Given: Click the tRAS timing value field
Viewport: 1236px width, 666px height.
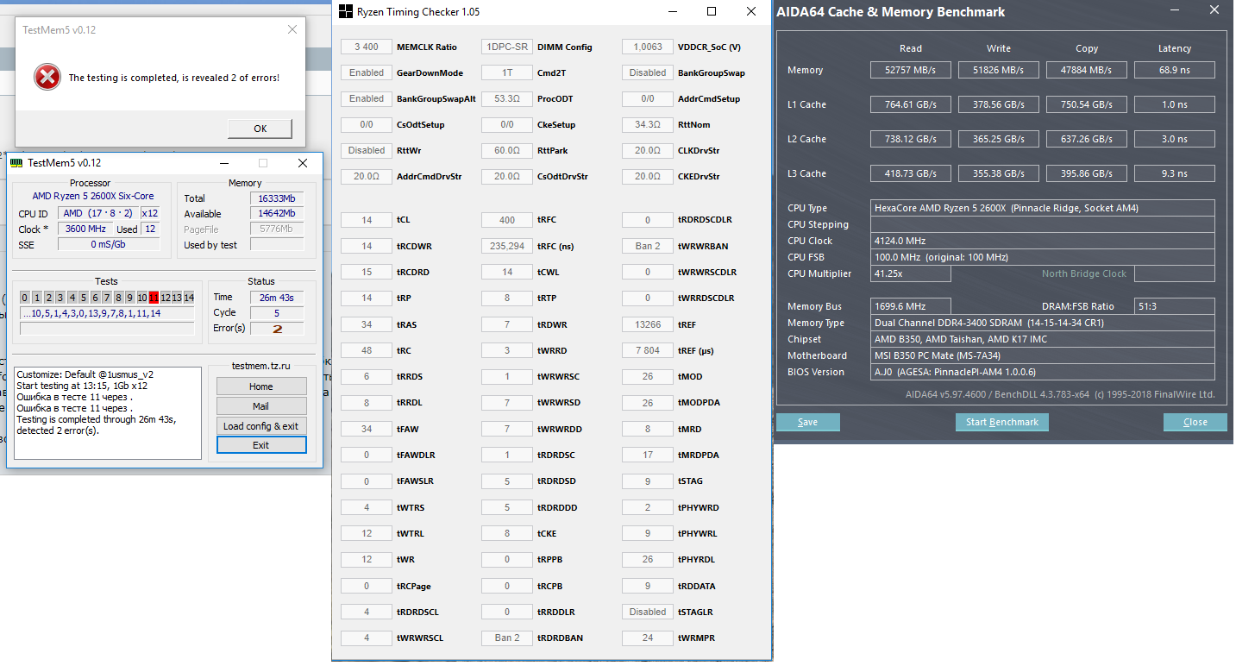Looking at the screenshot, I should [367, 324].
